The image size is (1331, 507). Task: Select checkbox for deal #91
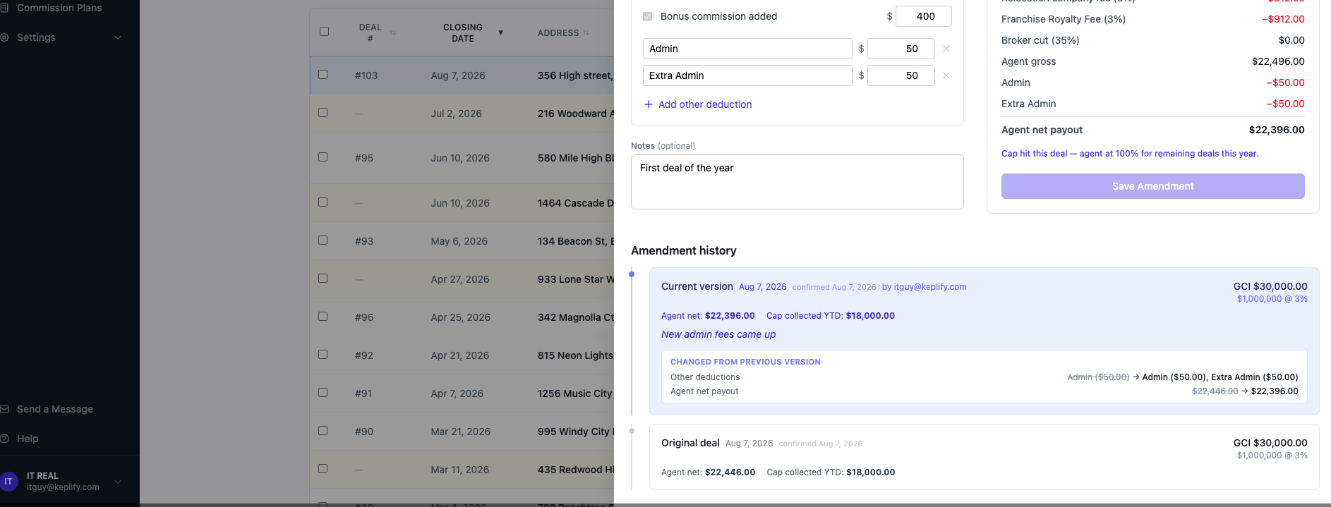323,393
